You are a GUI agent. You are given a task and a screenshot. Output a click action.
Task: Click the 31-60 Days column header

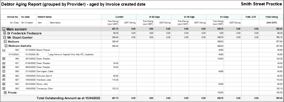click(154, 17)
